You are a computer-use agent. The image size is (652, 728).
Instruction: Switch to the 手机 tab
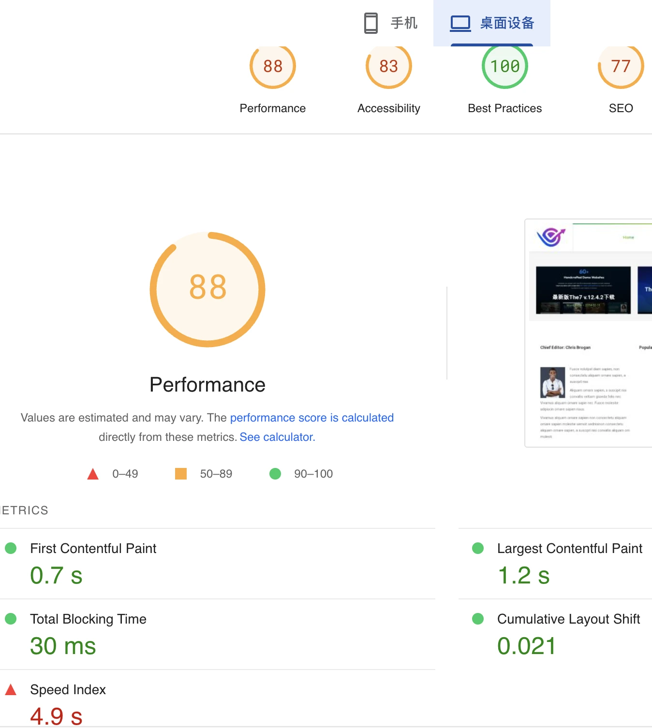click(x=391, y=23)
